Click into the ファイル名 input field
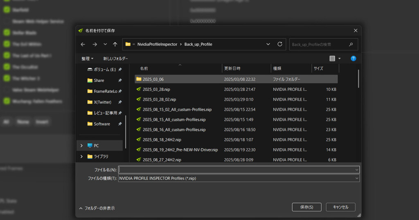Image resolution: width=419 pixels, height=220 pixels. (237, 170)
